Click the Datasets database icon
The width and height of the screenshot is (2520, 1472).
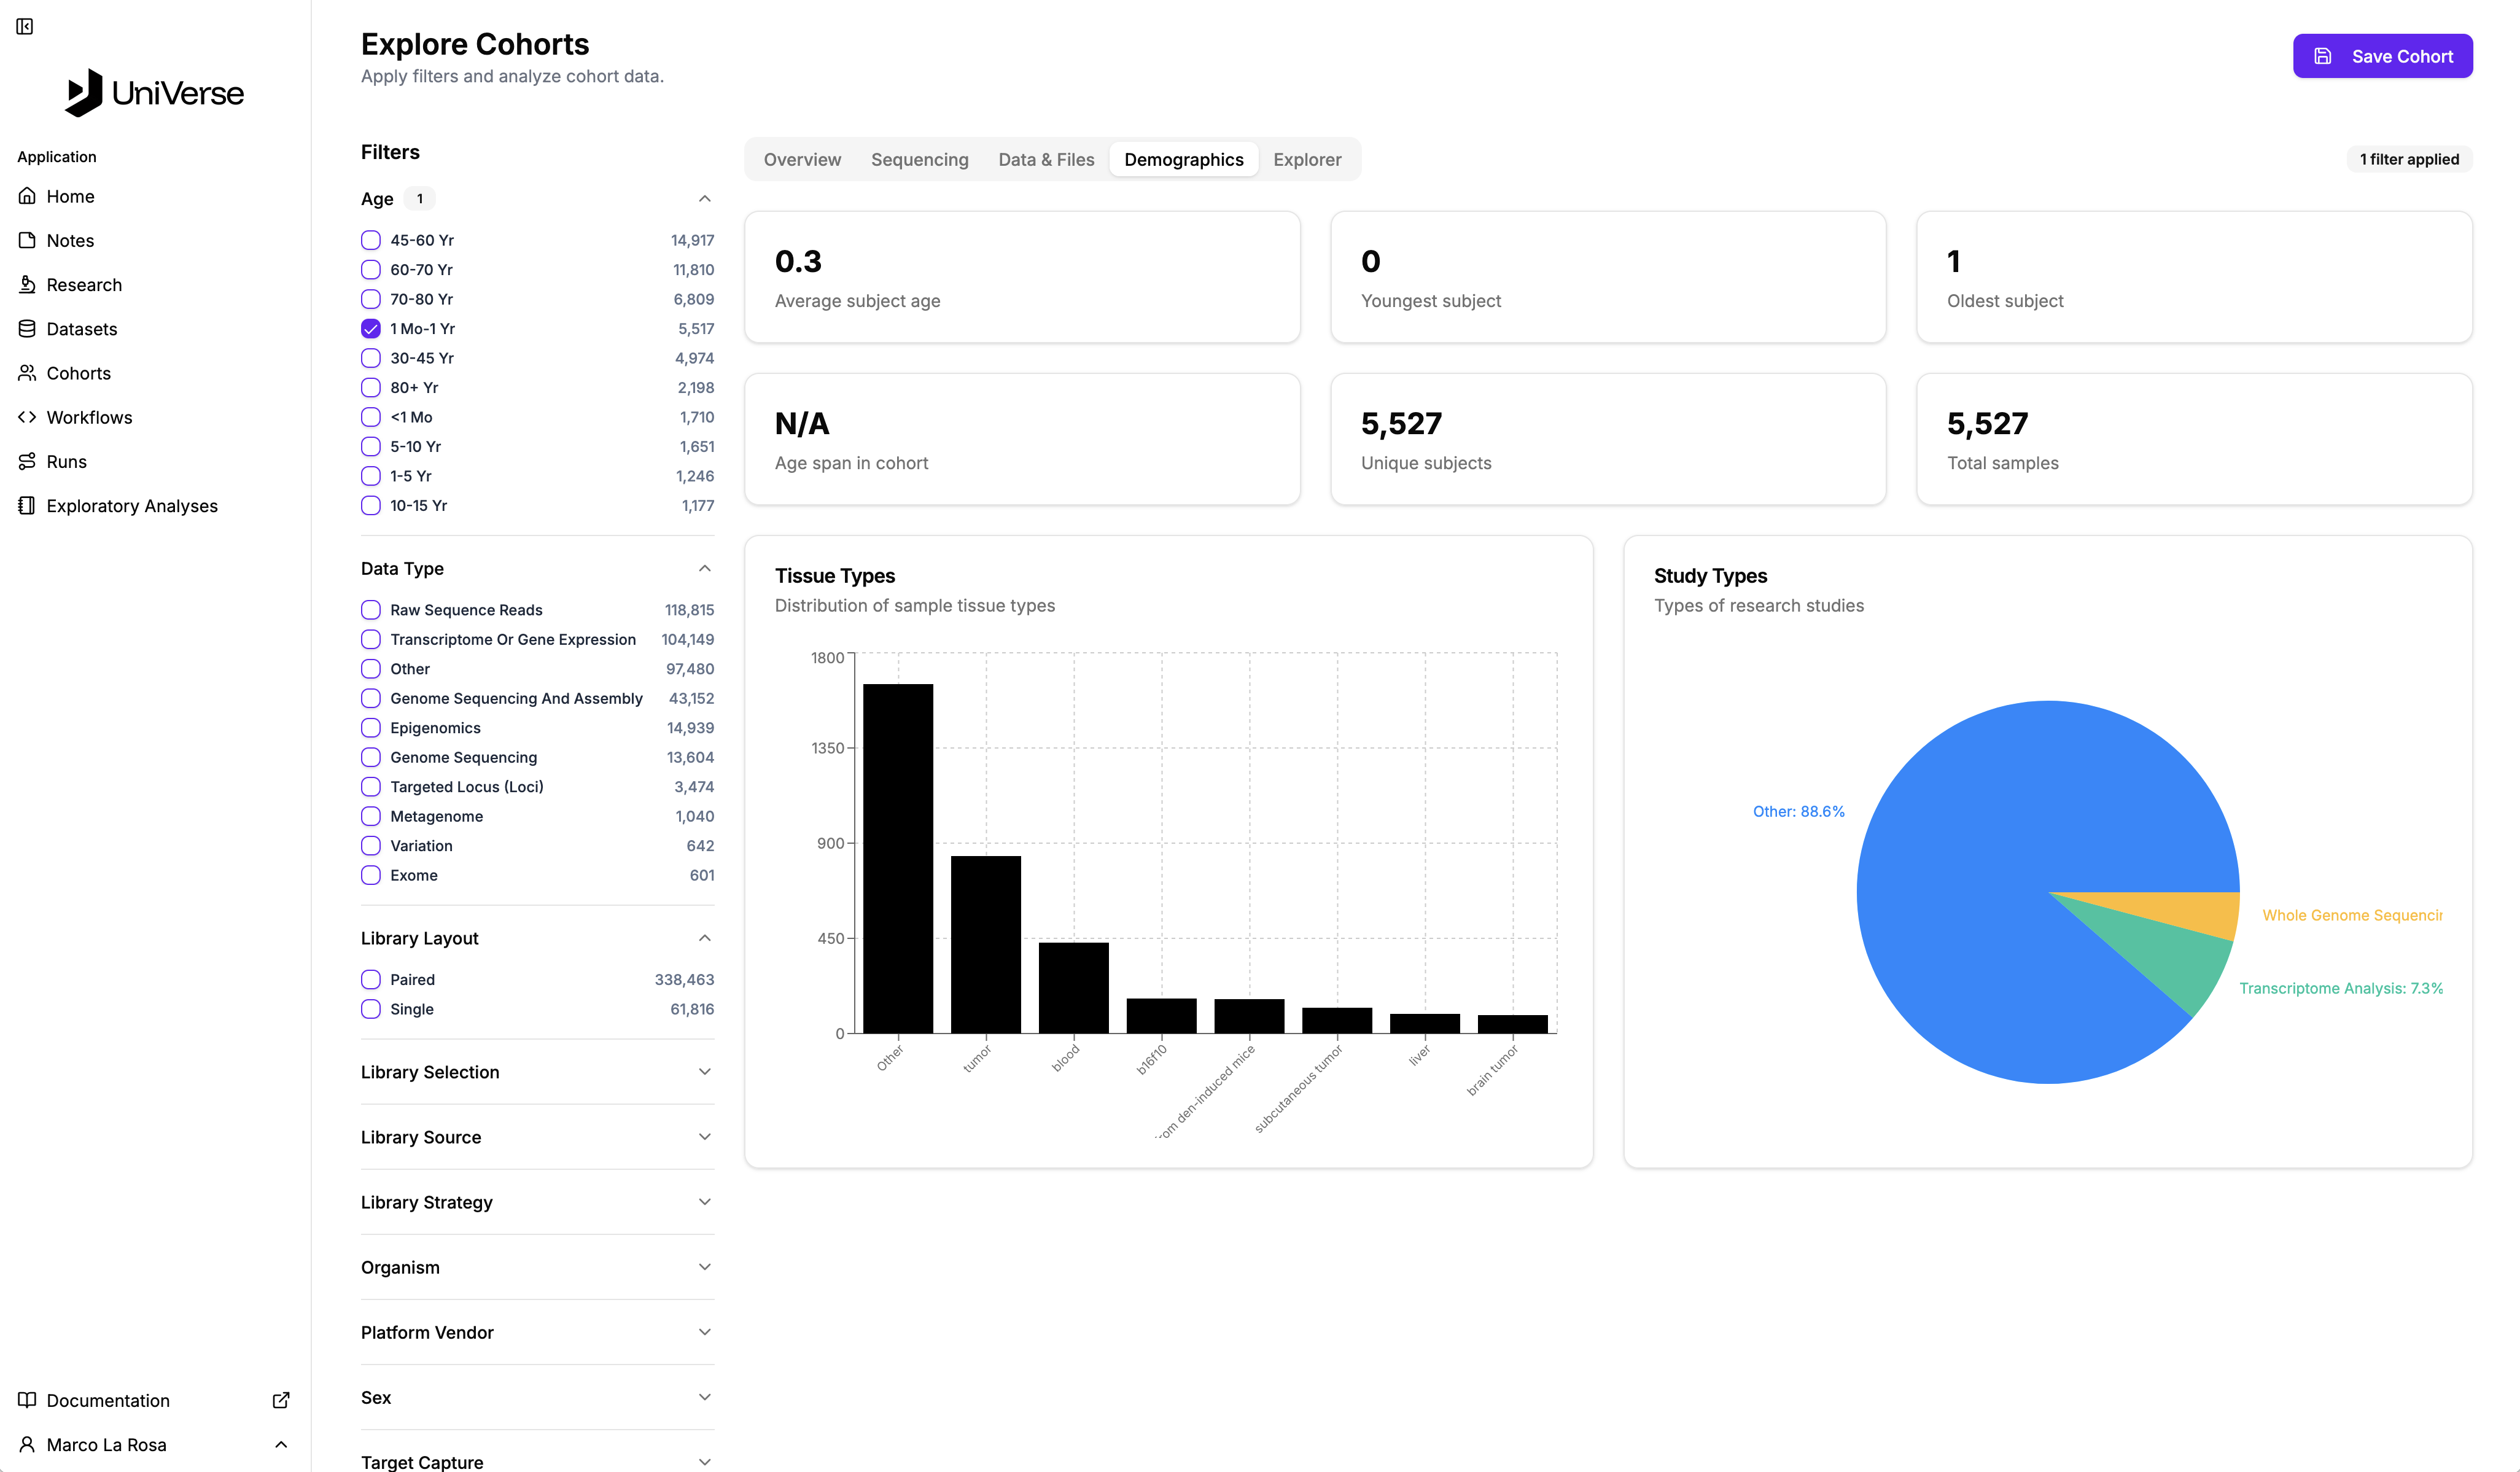coord(27,329)
